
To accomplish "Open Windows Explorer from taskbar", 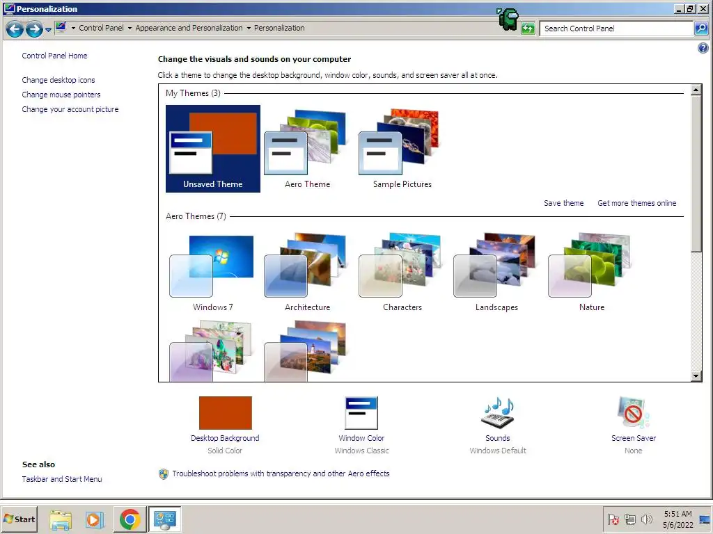I will click(61, 519).
